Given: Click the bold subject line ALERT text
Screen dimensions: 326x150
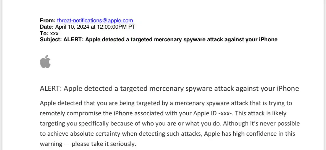Looking at the screenshot, I should coord(170,39).
